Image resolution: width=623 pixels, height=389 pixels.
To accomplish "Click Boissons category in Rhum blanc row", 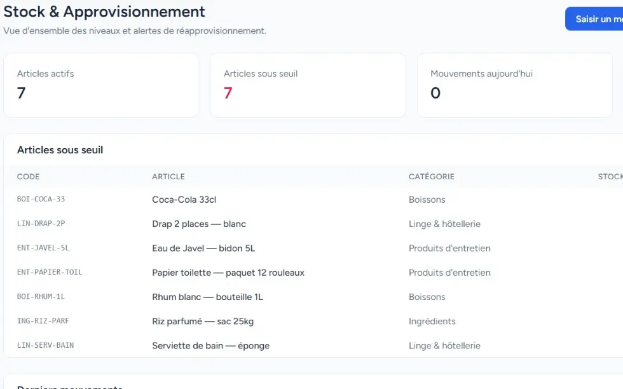I will [x=427, y=297].
